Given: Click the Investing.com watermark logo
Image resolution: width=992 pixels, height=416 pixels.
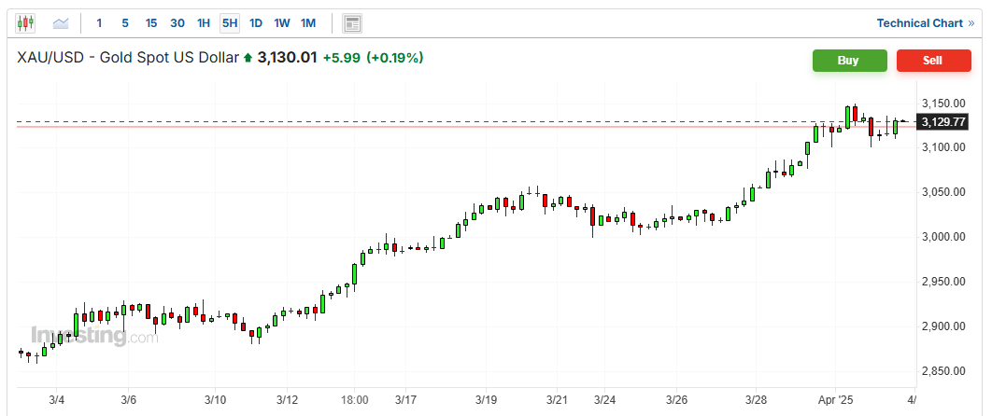Looking at the screenshot, I should (93, 337).
